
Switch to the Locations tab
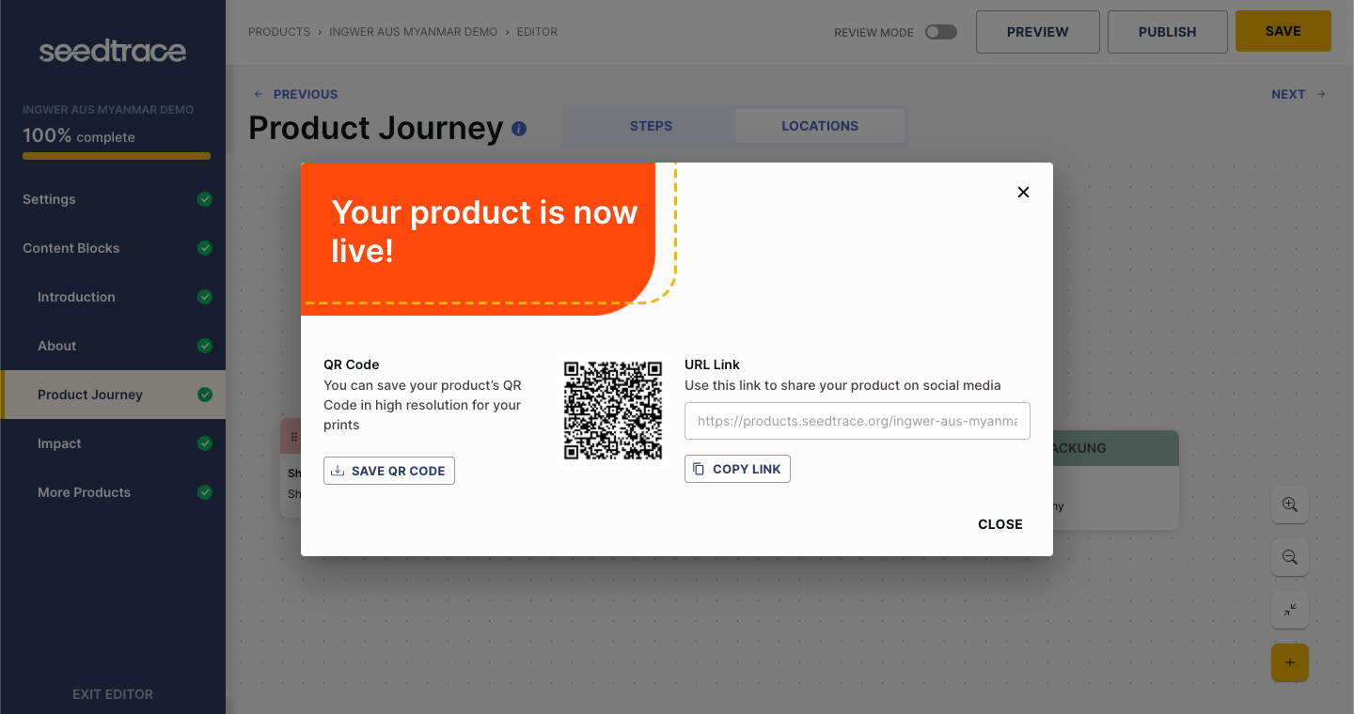coord(820,126)
